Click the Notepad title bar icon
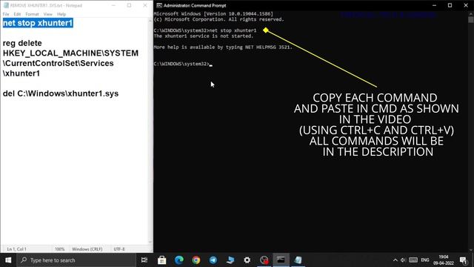The image size is (474, 267). tap(6, 5)
